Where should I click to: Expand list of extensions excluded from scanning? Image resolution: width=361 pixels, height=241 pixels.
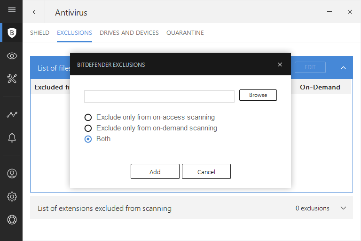pyautogui.click(x=343, y=208)
